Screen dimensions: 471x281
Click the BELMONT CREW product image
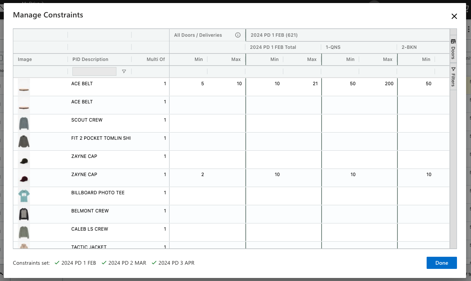pyautogui.click(x=24, y=214)
